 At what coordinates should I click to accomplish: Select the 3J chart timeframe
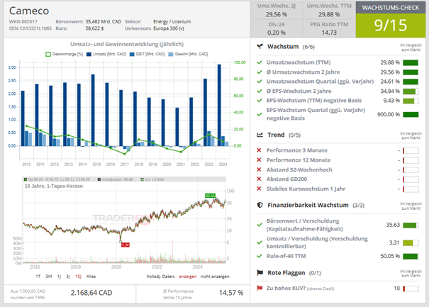[68, 277]
